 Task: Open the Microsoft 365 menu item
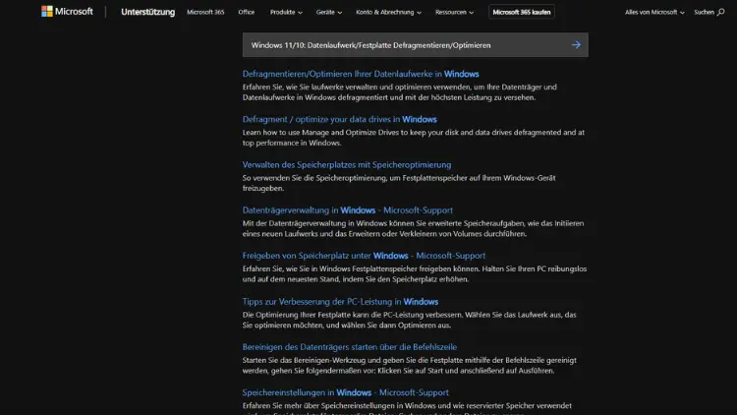(x=205, y=12)
